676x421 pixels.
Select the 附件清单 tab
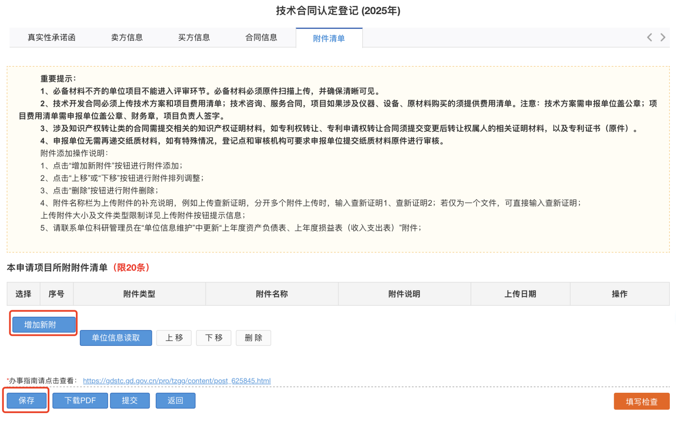coord(329,39)
